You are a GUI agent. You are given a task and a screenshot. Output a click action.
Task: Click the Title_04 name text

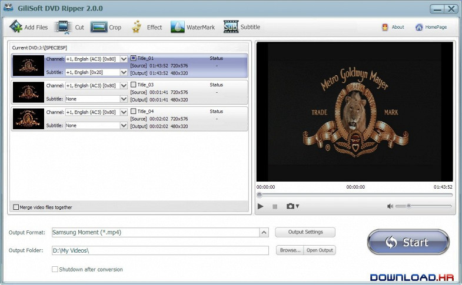click(x=145, y=112)
